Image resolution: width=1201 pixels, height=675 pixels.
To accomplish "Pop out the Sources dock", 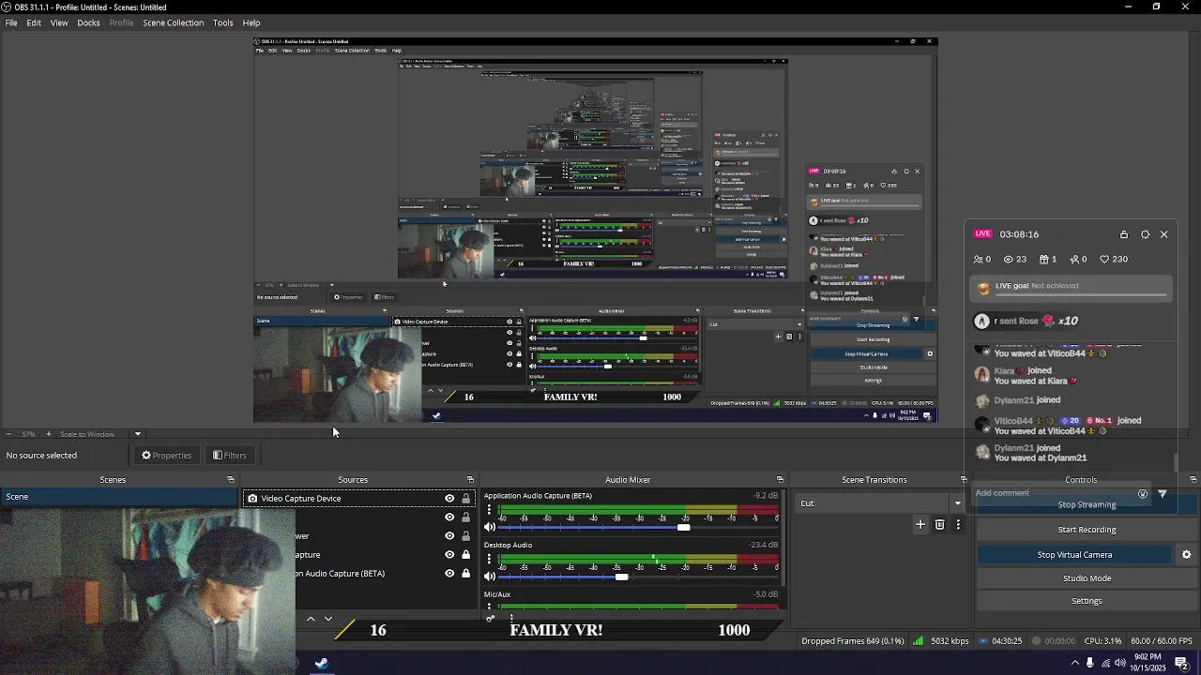I will tap(471, 480).
